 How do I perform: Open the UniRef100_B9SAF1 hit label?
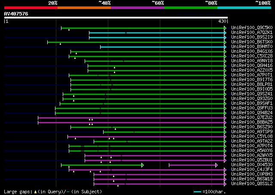click(x=252, y=104)
